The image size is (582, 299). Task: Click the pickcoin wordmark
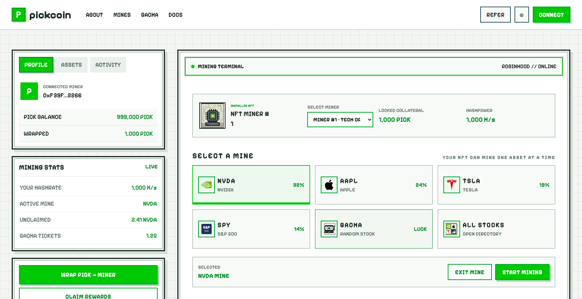50,15
